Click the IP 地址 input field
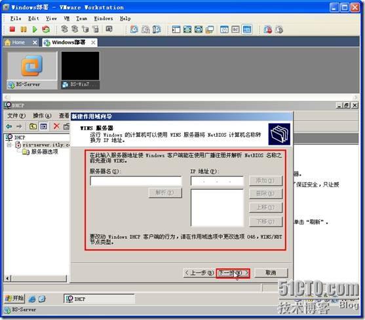This screenshot has height=320, width=365. point(217,181)
